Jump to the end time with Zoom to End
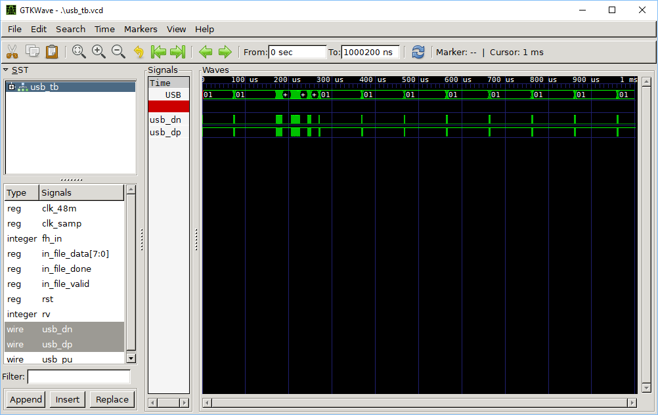The image size is (658, 415). coord(177,52)
